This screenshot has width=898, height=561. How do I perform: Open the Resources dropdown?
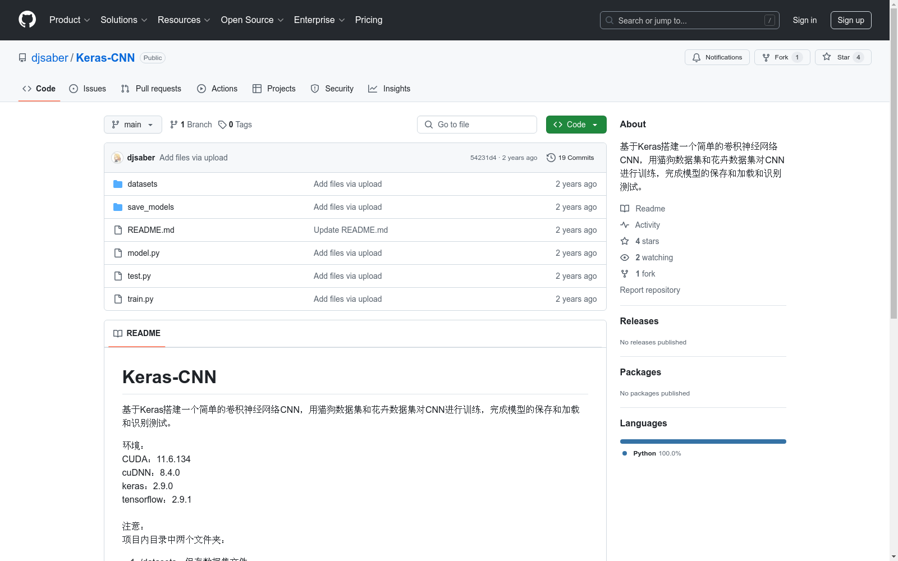coord(184,20)
